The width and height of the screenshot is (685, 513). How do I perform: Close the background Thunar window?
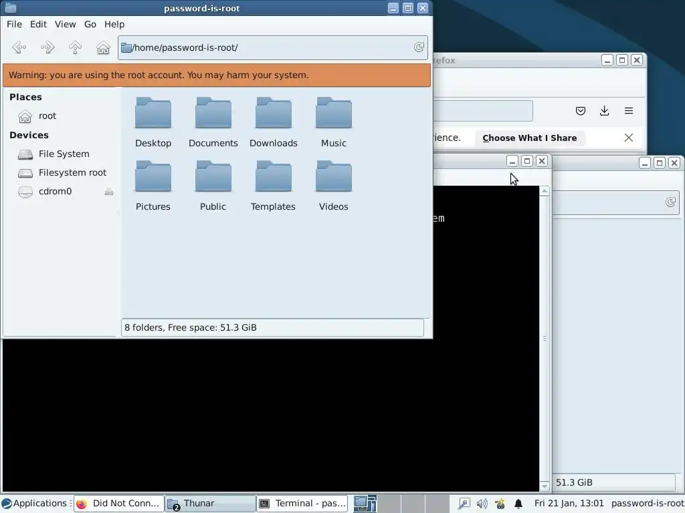pyautogui.click(x=674, y=163)
